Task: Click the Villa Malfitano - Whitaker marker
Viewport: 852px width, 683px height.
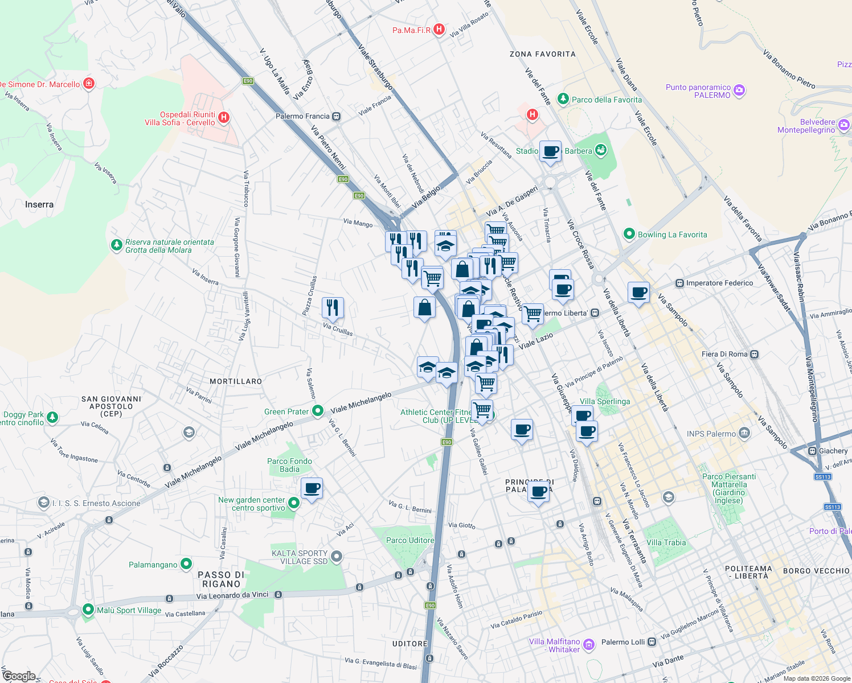Action: (x=589, y=644)
